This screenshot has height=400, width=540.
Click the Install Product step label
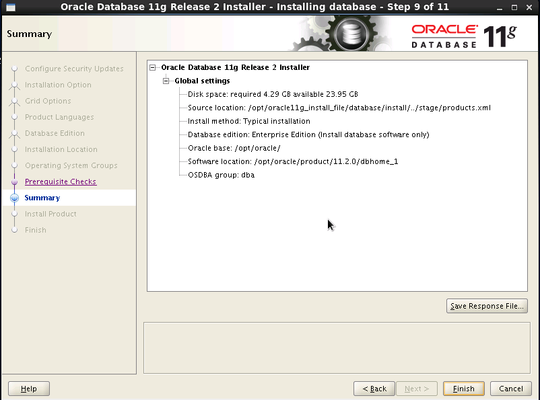pyautogui.click(x=50, y=214)
